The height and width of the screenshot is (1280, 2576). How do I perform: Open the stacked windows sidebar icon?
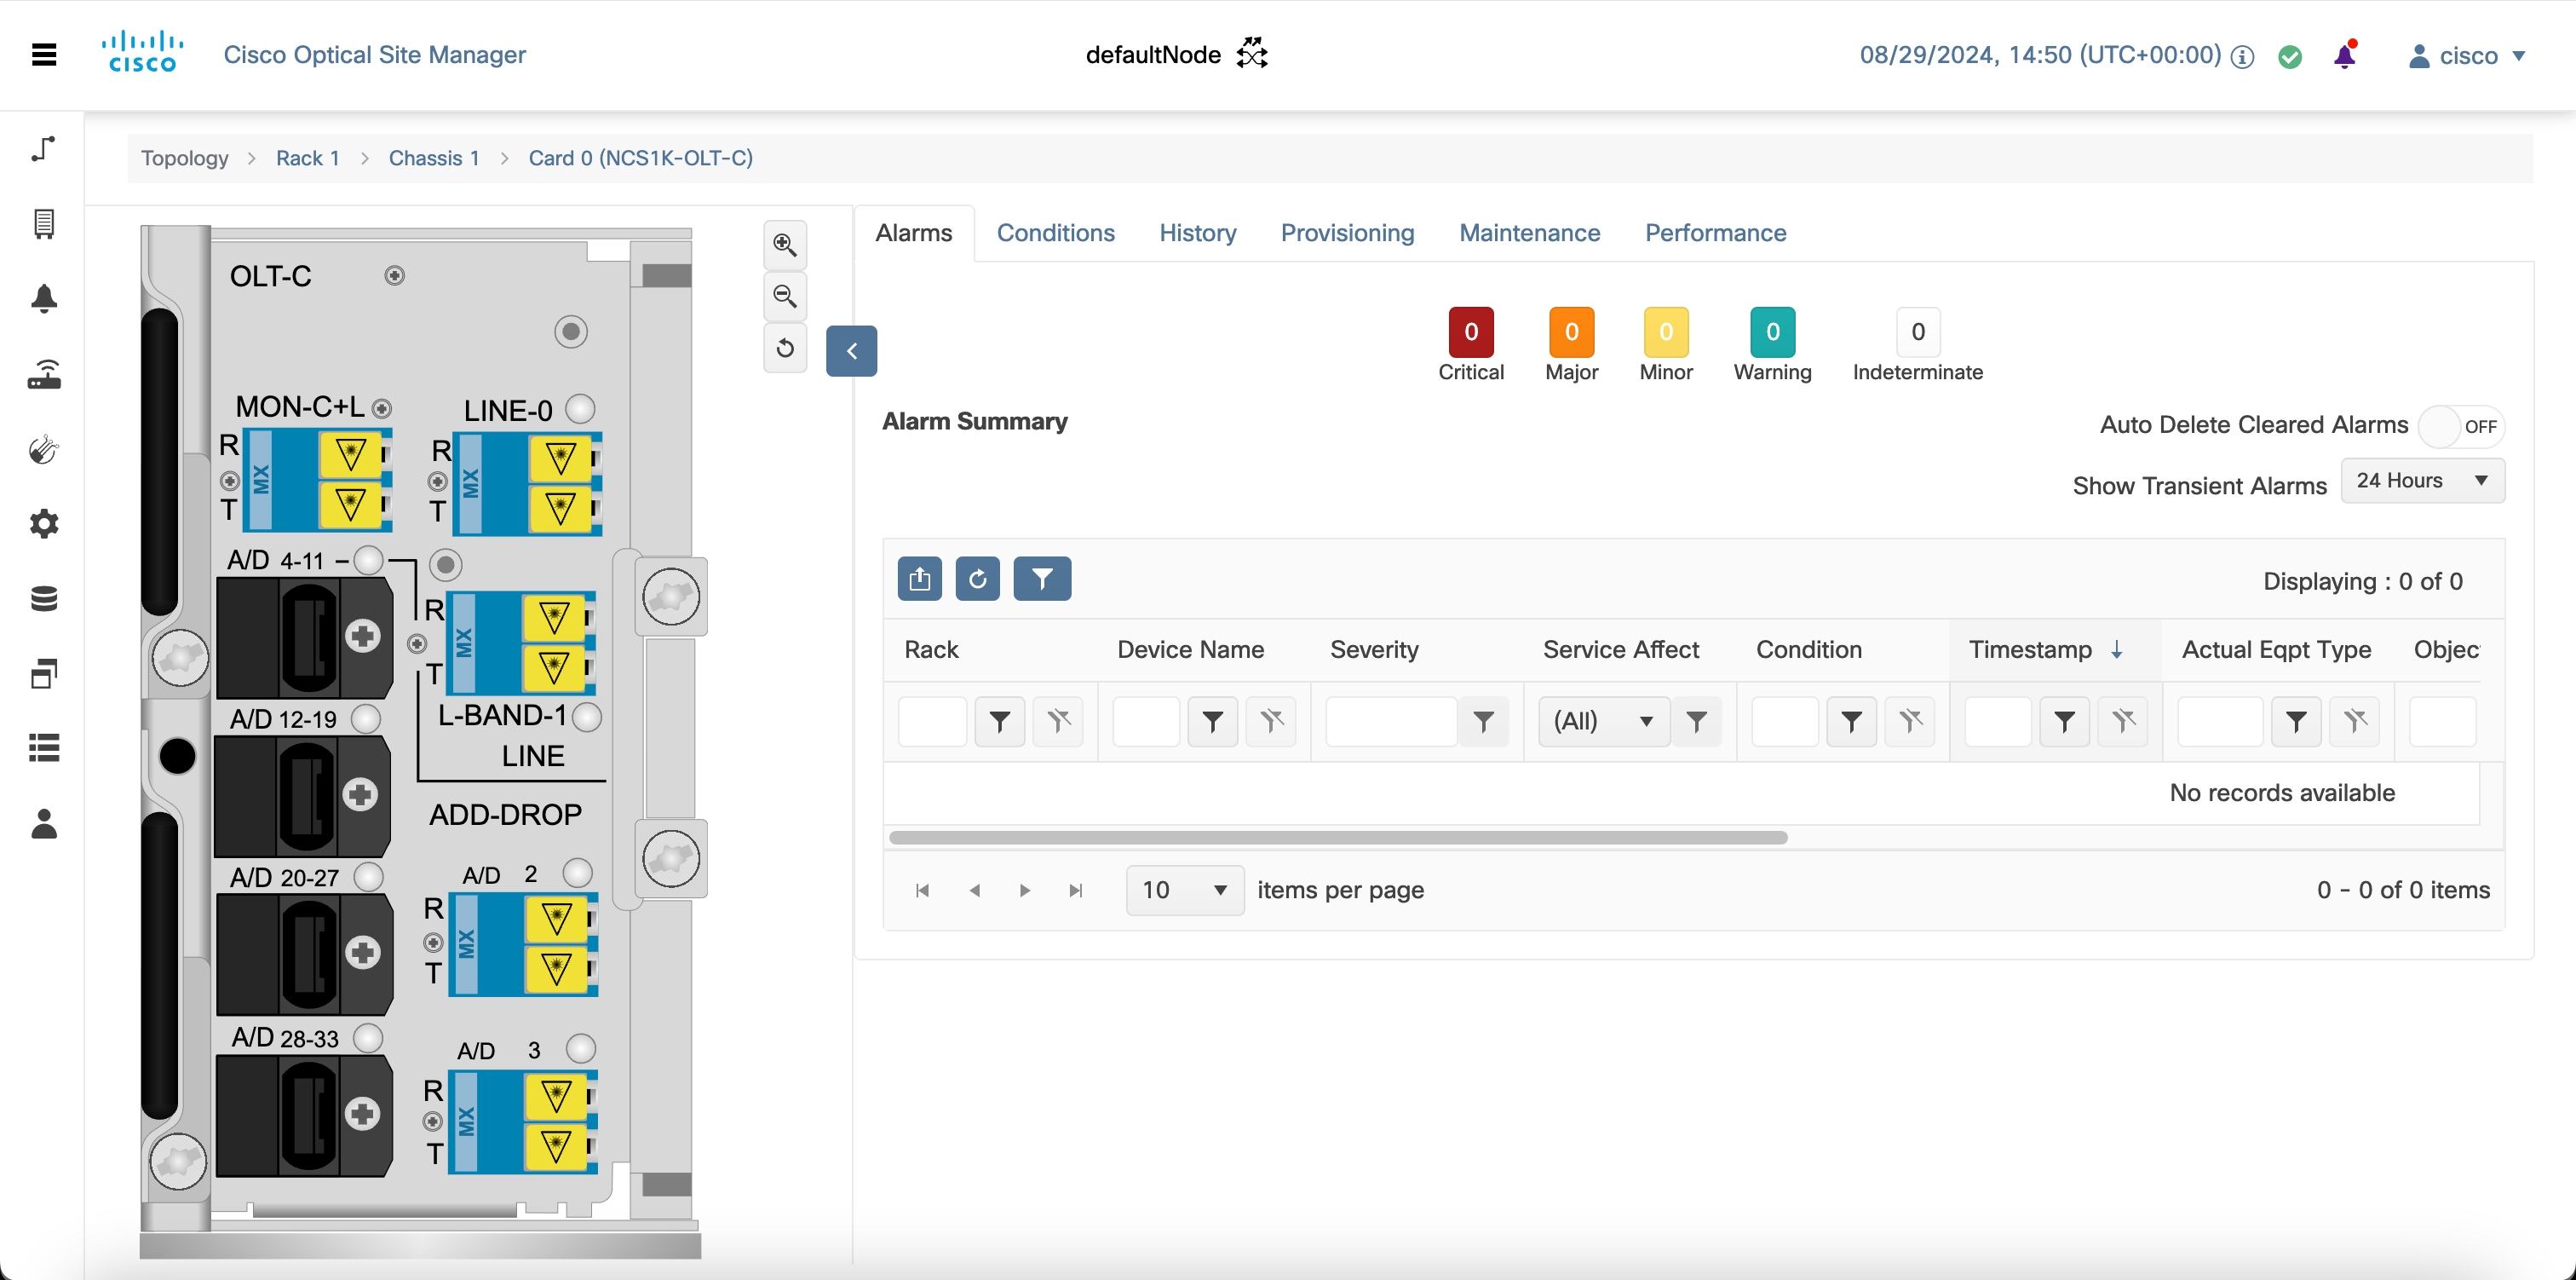coord(44,673)
